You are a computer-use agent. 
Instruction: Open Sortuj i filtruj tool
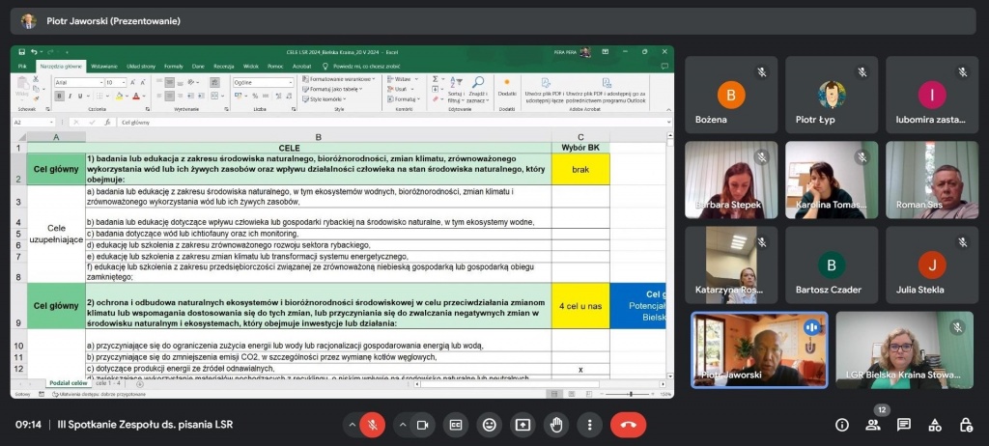click(x=455, y=90)
